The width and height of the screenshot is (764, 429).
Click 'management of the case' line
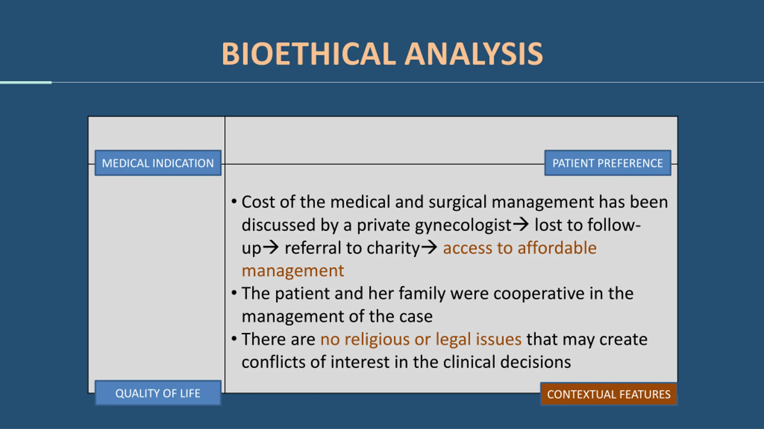[x=337, y=316]
